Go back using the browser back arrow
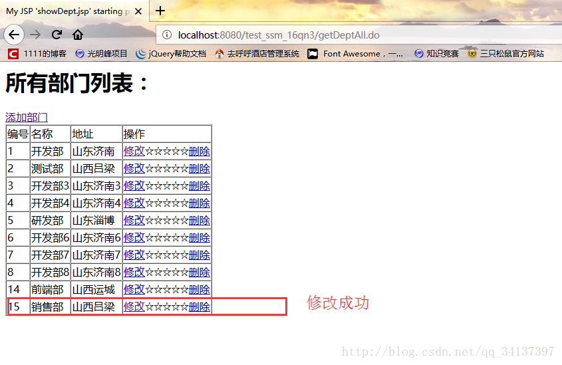The height and width of the screenshot is (365, 562). (x=14, y=35)
